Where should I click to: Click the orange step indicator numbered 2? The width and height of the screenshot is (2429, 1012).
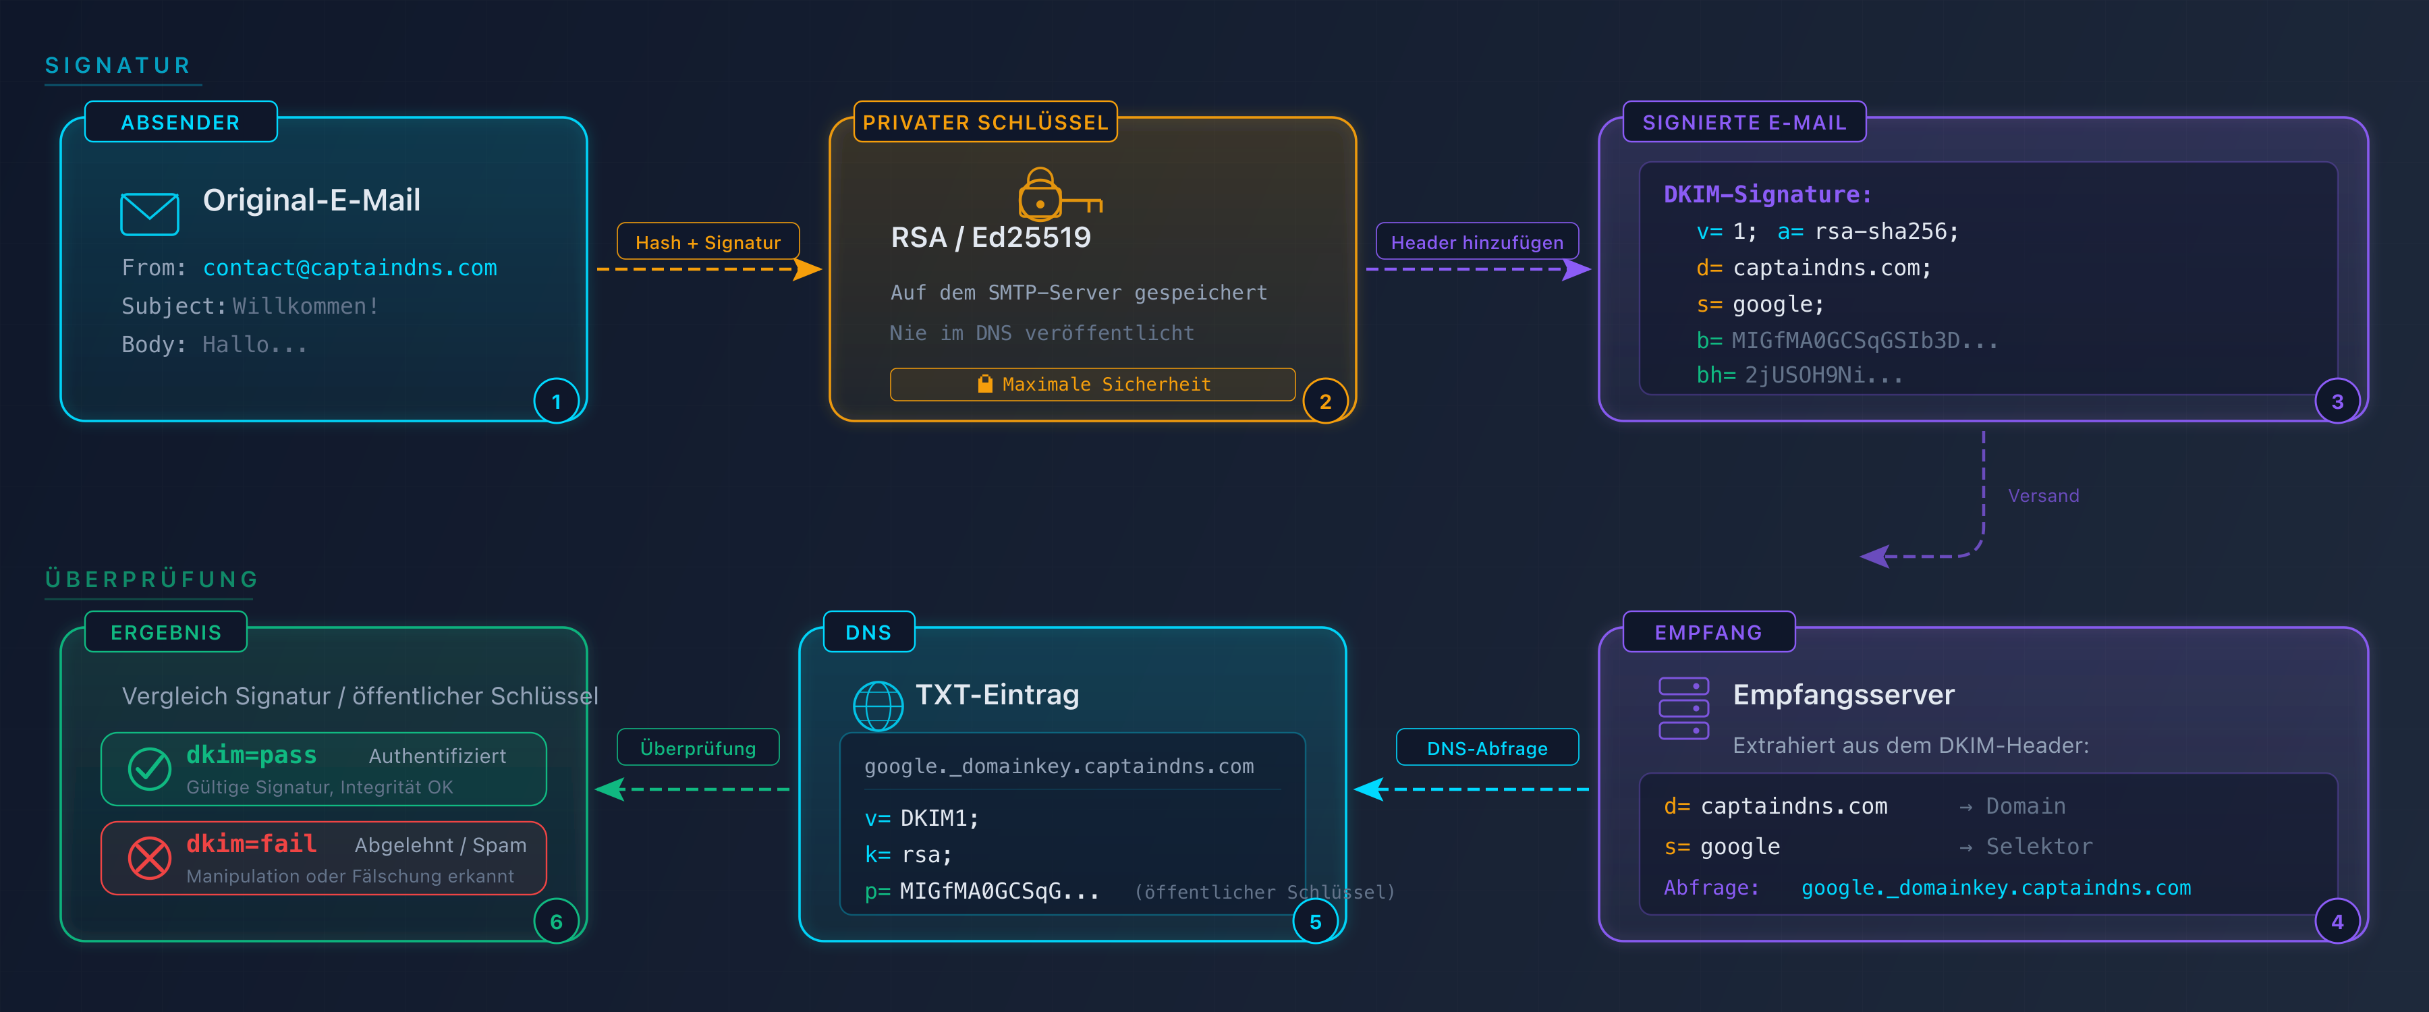1326,400
